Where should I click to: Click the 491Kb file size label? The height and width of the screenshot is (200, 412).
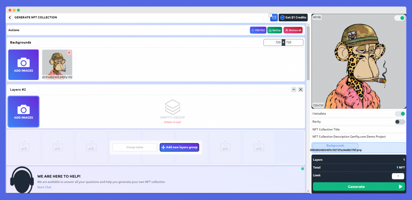pos(317,17)
